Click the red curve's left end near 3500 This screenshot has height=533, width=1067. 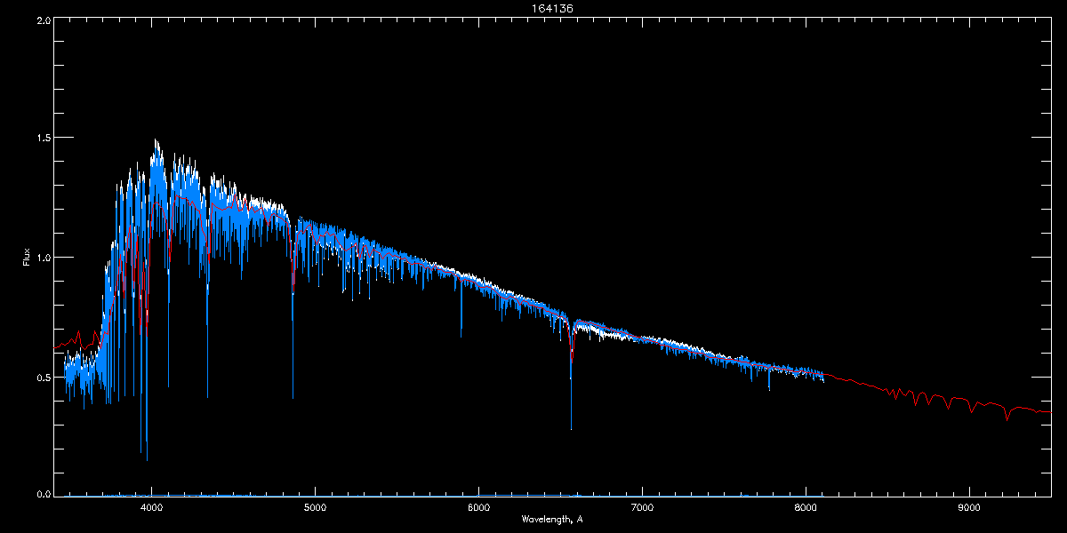(57, 347)
